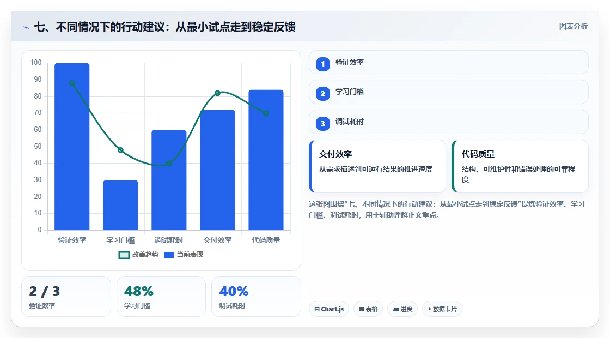This screenshot has width=610, height=338.
Task: Click the lightning icon beside the section title
Action: (26, 27)
